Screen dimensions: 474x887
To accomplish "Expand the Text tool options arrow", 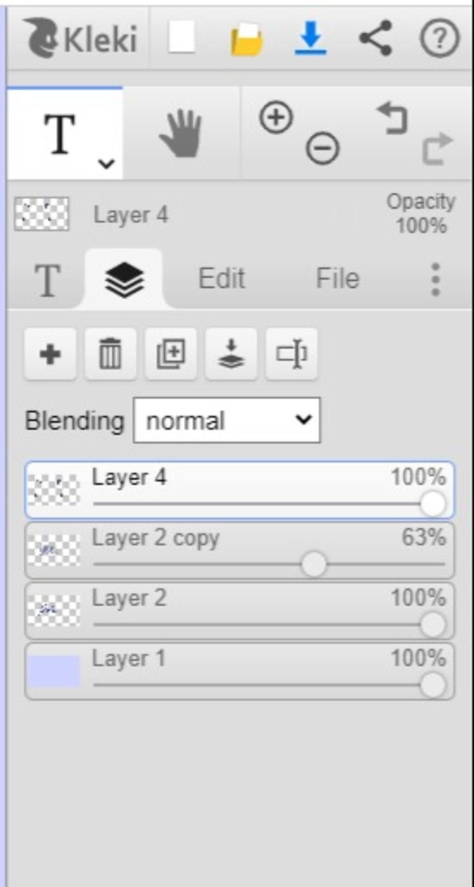I will click(x=106, y=163).
